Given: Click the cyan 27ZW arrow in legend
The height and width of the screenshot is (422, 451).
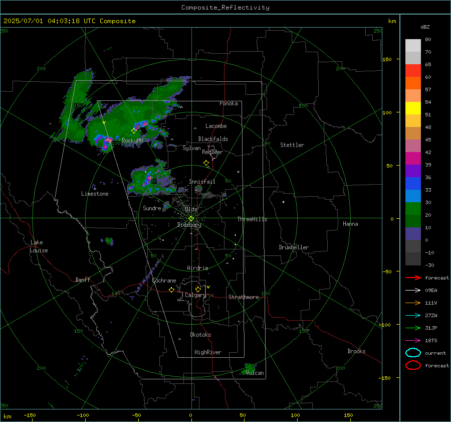Looking at the screenshot, I should tap(413, 316).
